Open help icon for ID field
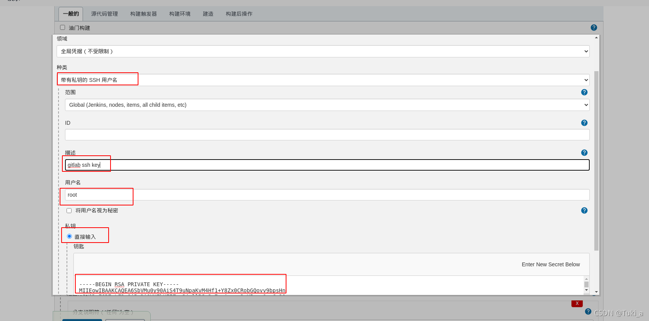The height and width of the screenshot is (321, 649). pos(584,123)
